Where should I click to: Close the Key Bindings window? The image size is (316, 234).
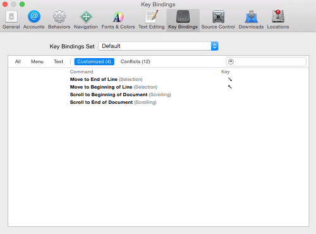(5, 4)
